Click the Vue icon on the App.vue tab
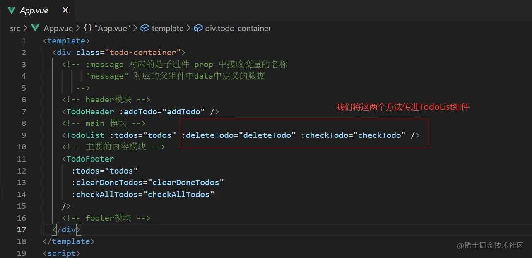This screenshot has width=532, height=258. point(12,10)
